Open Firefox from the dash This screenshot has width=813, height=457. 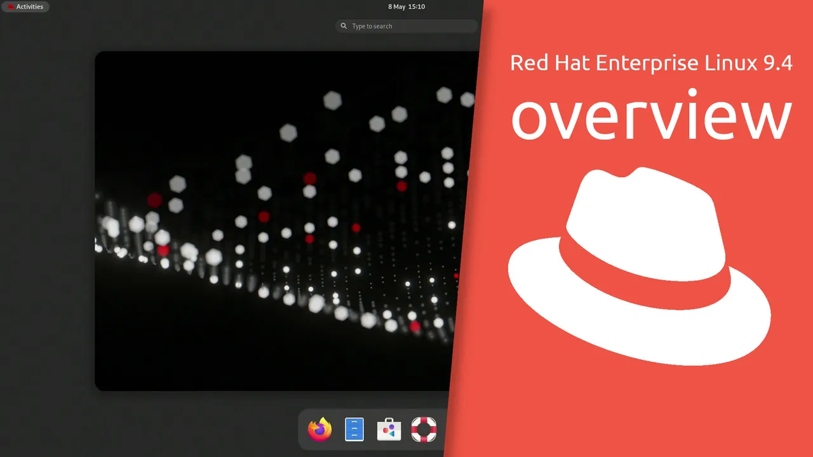320,430
